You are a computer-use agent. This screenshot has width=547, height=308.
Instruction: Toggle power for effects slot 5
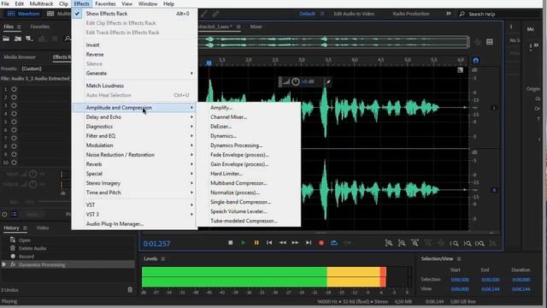[x=14, y=121]
